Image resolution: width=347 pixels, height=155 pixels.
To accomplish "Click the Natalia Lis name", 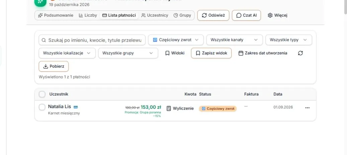I will coord(60,106).
